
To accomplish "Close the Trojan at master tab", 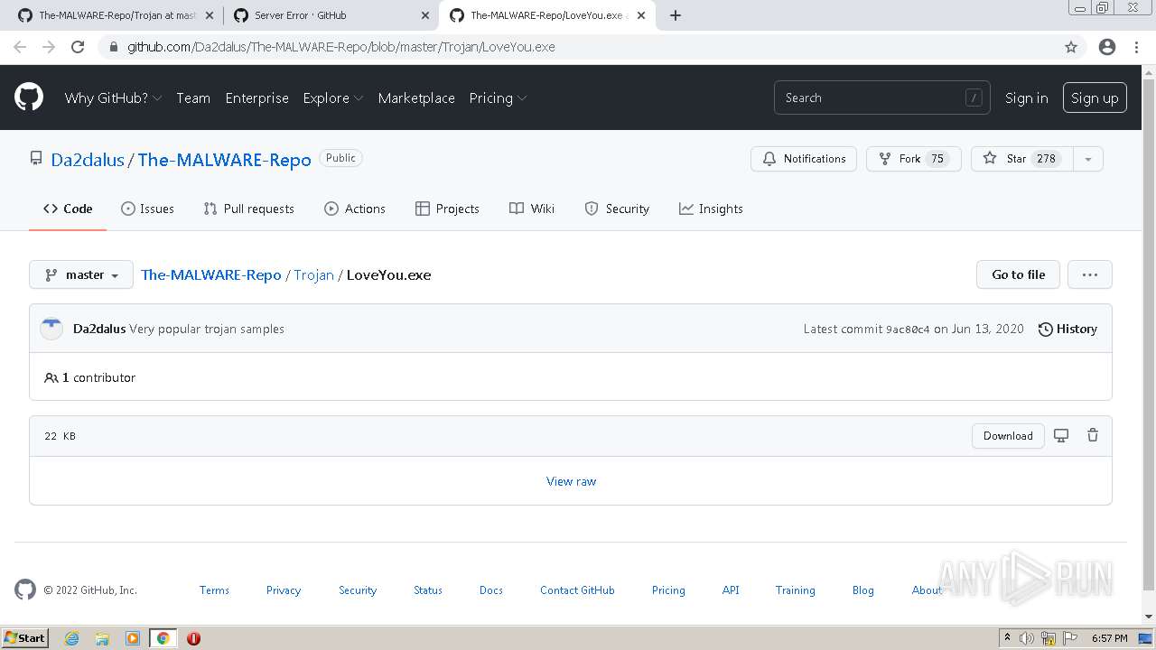I will 209,15.
